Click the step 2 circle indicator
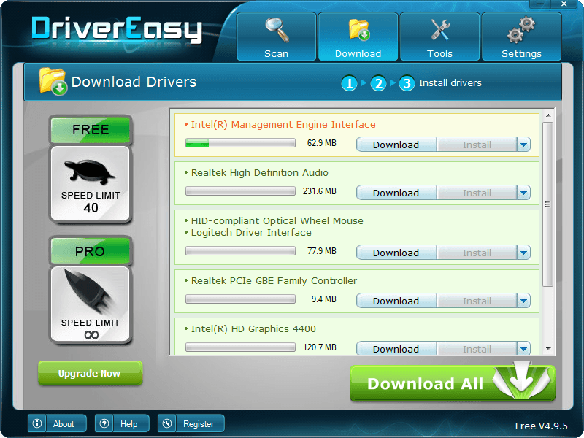The height and width of the screenshot is (438, 584). coord(377,83)
